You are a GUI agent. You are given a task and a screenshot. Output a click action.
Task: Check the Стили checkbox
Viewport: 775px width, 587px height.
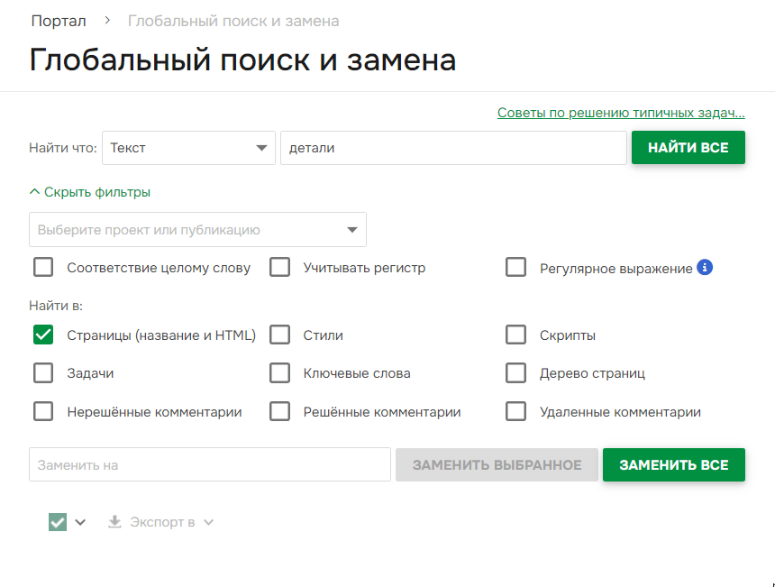point(279,335)
